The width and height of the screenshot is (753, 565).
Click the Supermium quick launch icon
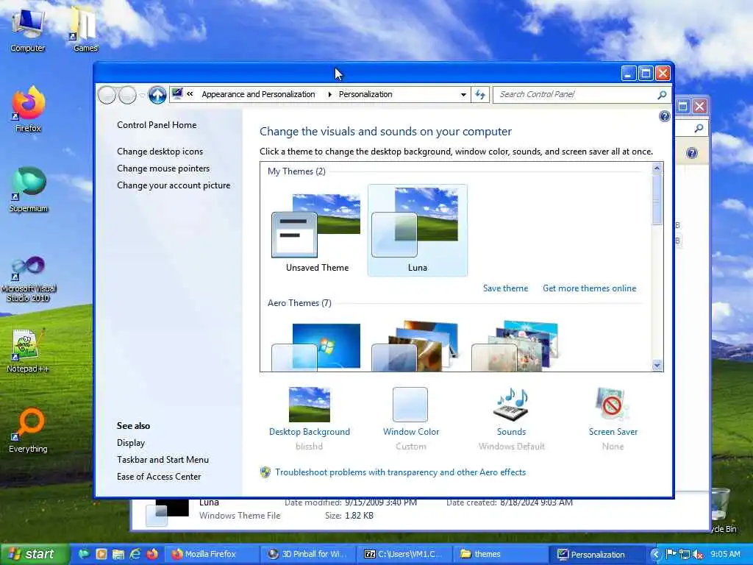tap(84, 554)
